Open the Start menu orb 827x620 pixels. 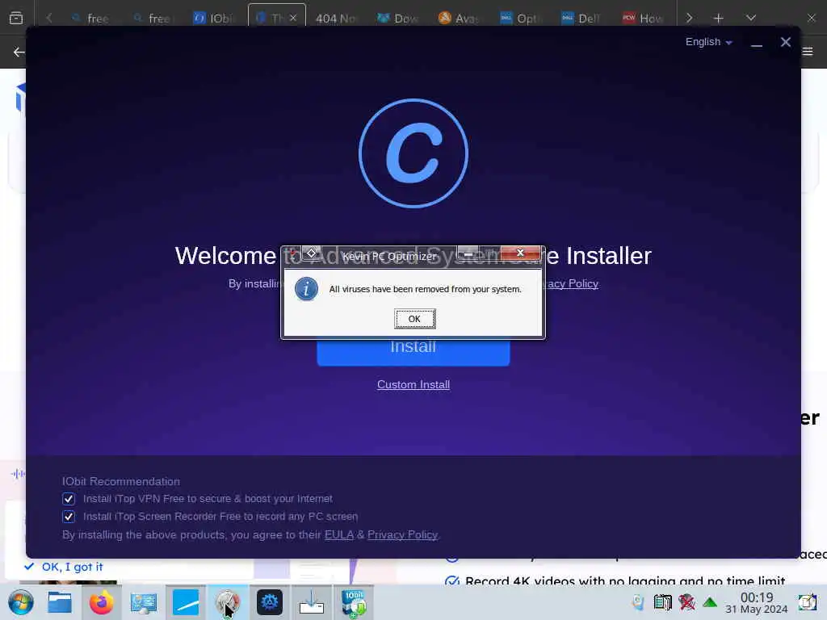21,602
